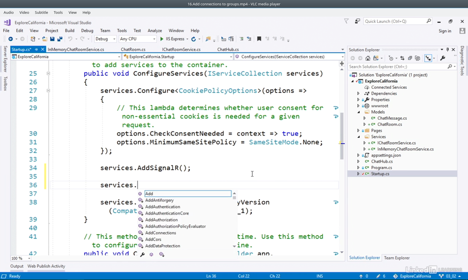Open the Debug configuration dropdown
Screen dimensions: 468x280
coord(106,39)
